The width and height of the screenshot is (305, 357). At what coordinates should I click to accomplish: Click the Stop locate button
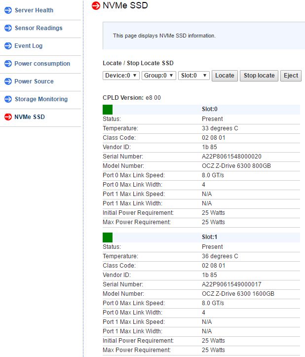pyautogui.click(x=259, y=76)
